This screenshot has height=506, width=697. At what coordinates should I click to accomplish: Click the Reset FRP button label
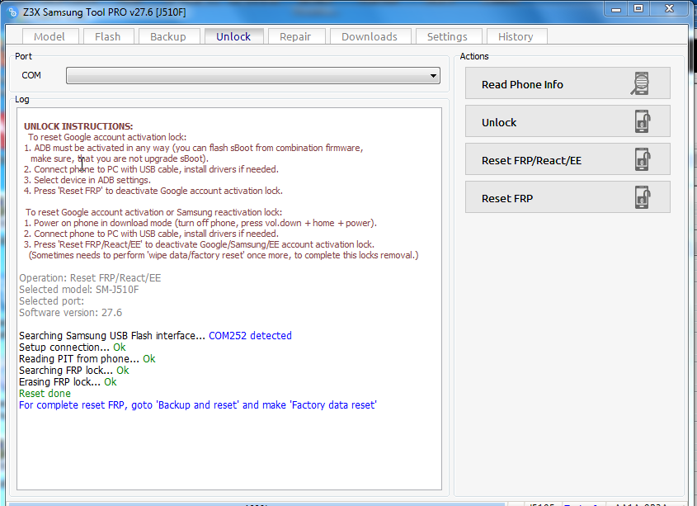click(507, 198)
